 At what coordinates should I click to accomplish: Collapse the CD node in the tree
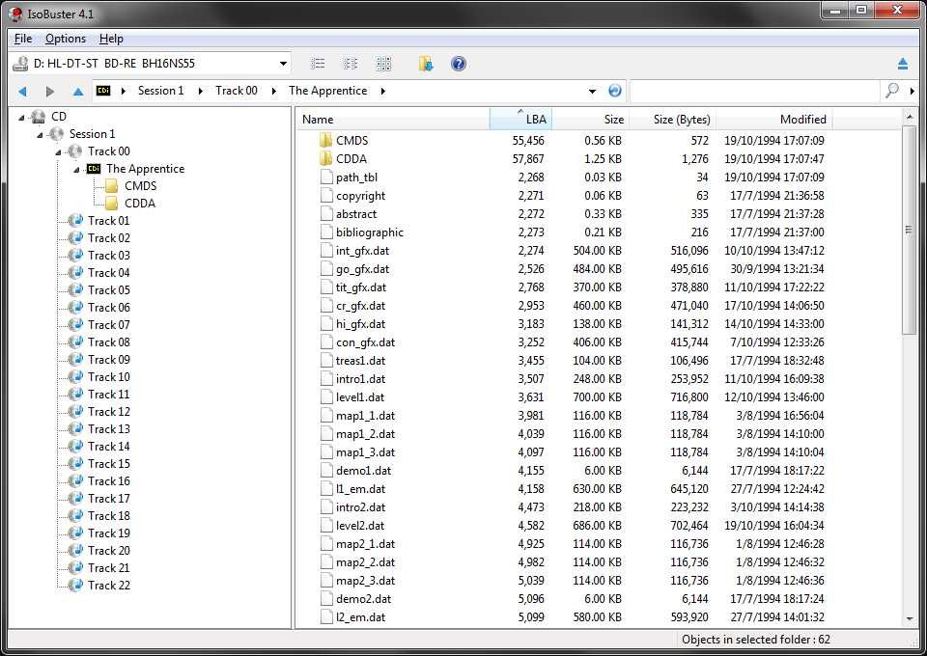click(x=21, y=117)
